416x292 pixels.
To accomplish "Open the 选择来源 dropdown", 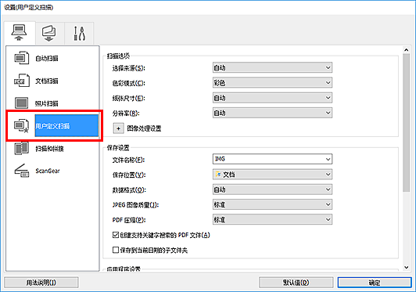I will tap(272, 68).
